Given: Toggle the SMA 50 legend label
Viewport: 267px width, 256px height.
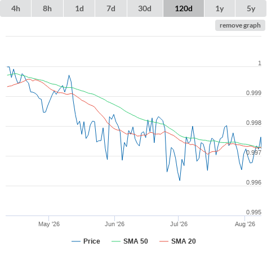Looking at the screenshot, I should (136, 241).
